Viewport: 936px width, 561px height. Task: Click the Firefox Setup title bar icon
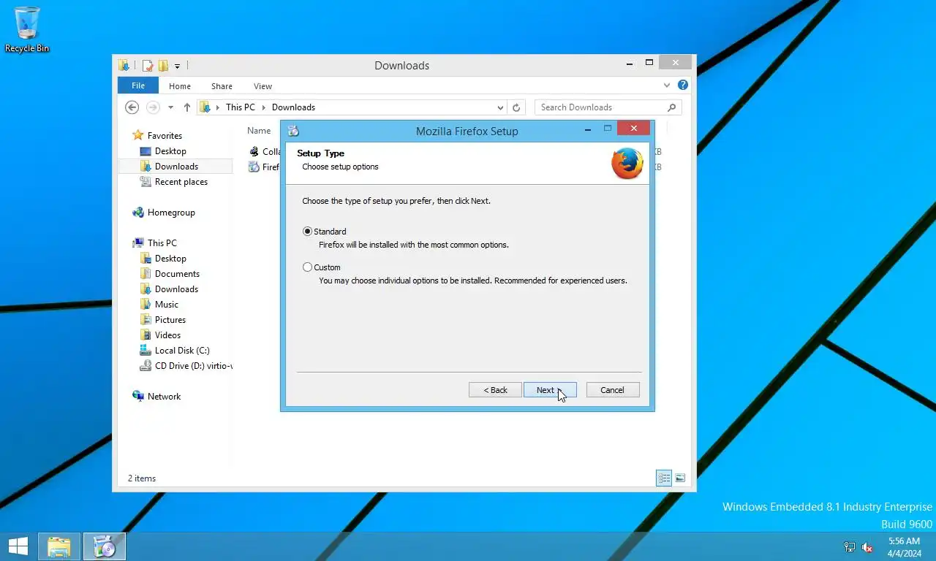tap(293, 131)
